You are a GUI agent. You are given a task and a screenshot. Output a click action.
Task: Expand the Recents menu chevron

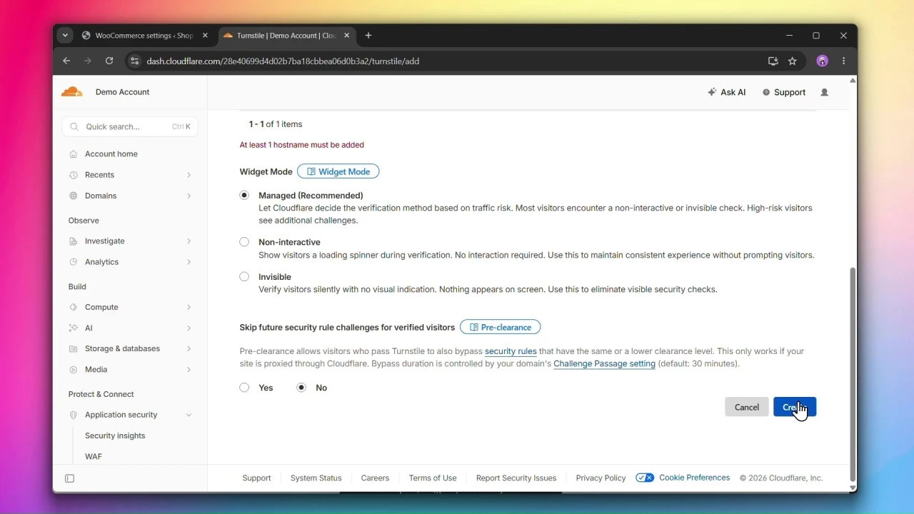pyautogui.click(x=189, y=175)
